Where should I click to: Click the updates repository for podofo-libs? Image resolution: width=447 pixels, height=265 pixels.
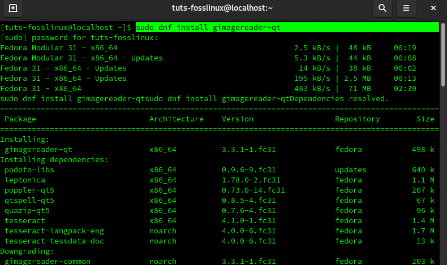pos(351,170)
